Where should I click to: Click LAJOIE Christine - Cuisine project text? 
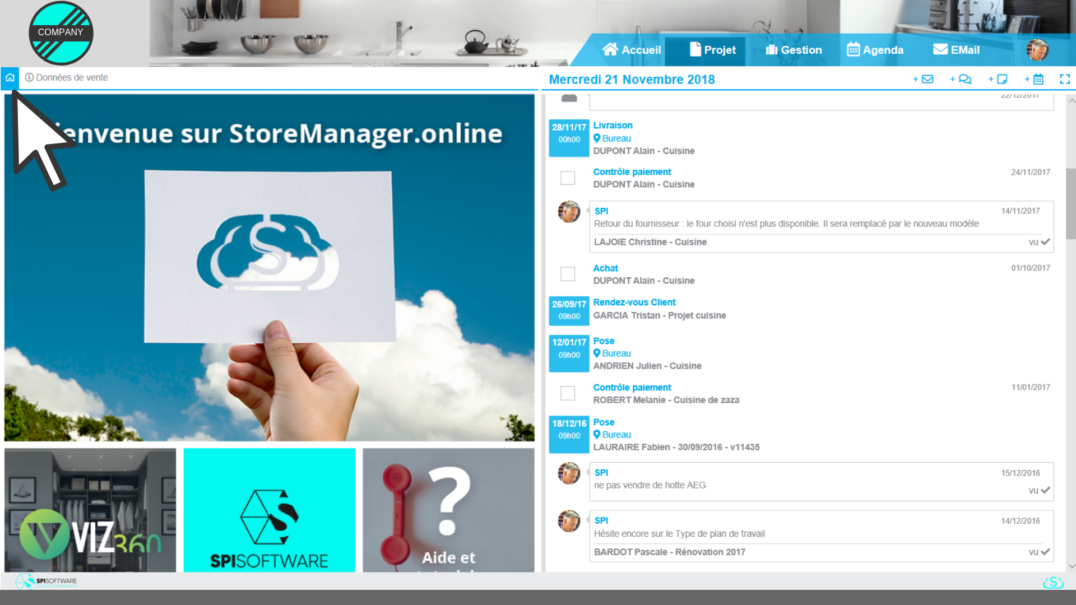650,242
